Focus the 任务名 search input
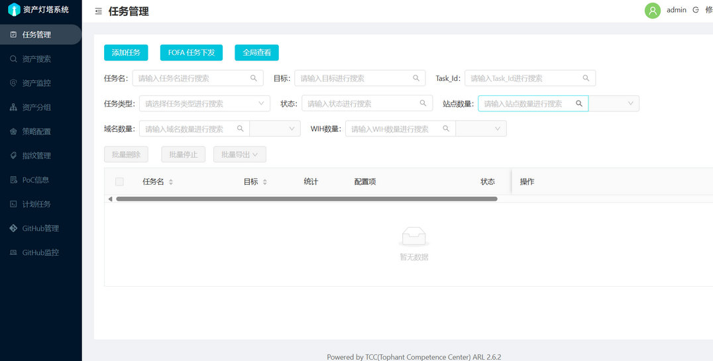Viewport: 713px width, 361px height. 198,77
